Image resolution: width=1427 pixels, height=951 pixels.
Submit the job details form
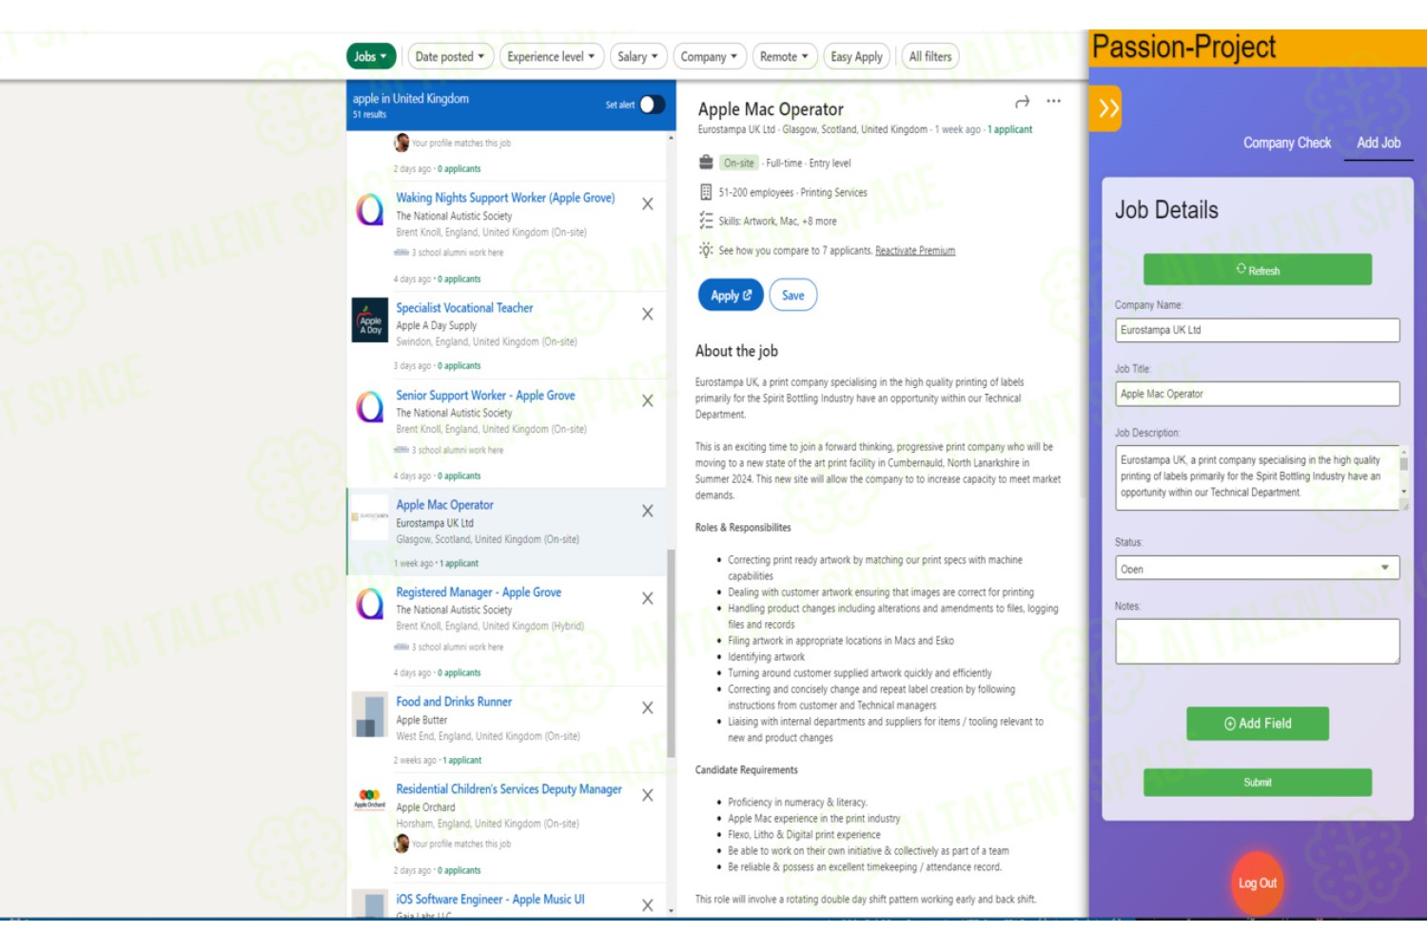(1257, 783)
